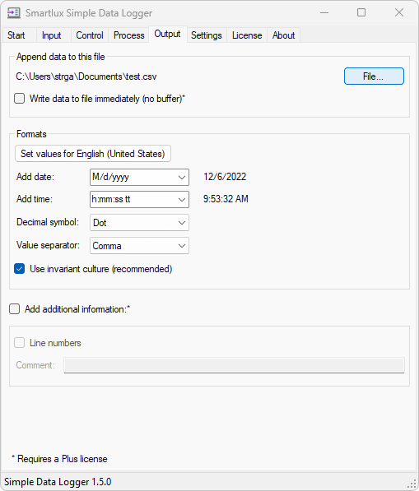Screen dimensions: 419x491
Task: Show the License tab
Action: tap(247, 35)
